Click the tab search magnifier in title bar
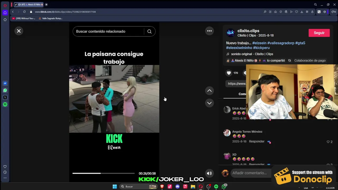The height and width of the screenshot is (190, 338). [x=315, y=4]
